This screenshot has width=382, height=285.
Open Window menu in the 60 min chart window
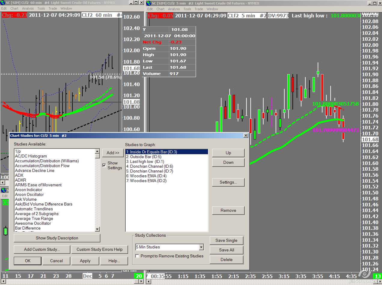pyautogui.click(x=66, y=8)
